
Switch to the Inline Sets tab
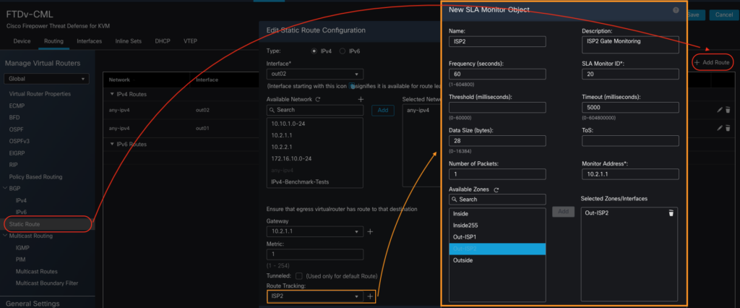(x=129, y=41)
